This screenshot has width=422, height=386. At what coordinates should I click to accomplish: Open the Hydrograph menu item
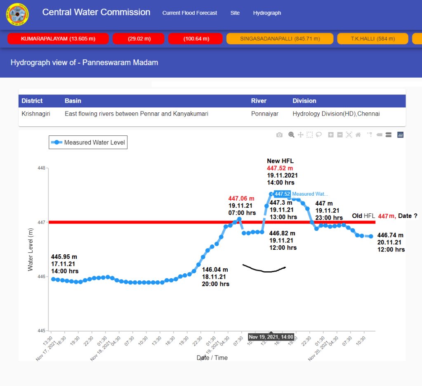click(x=267, y=13)
